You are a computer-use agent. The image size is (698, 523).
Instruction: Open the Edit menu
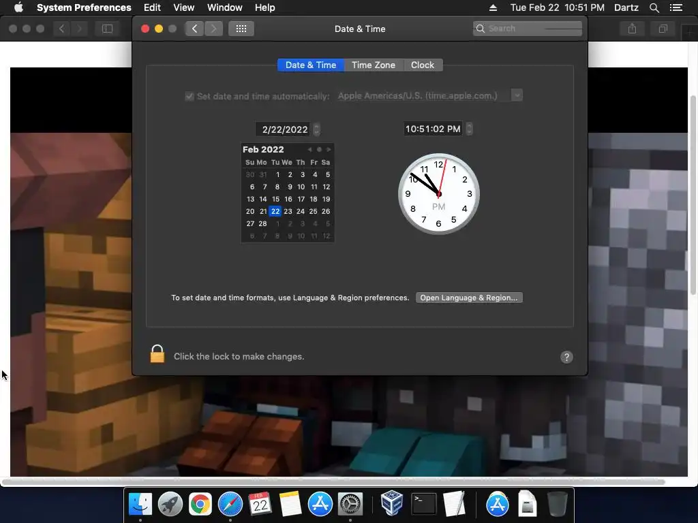pyautogui.click(x=152, y=7)
